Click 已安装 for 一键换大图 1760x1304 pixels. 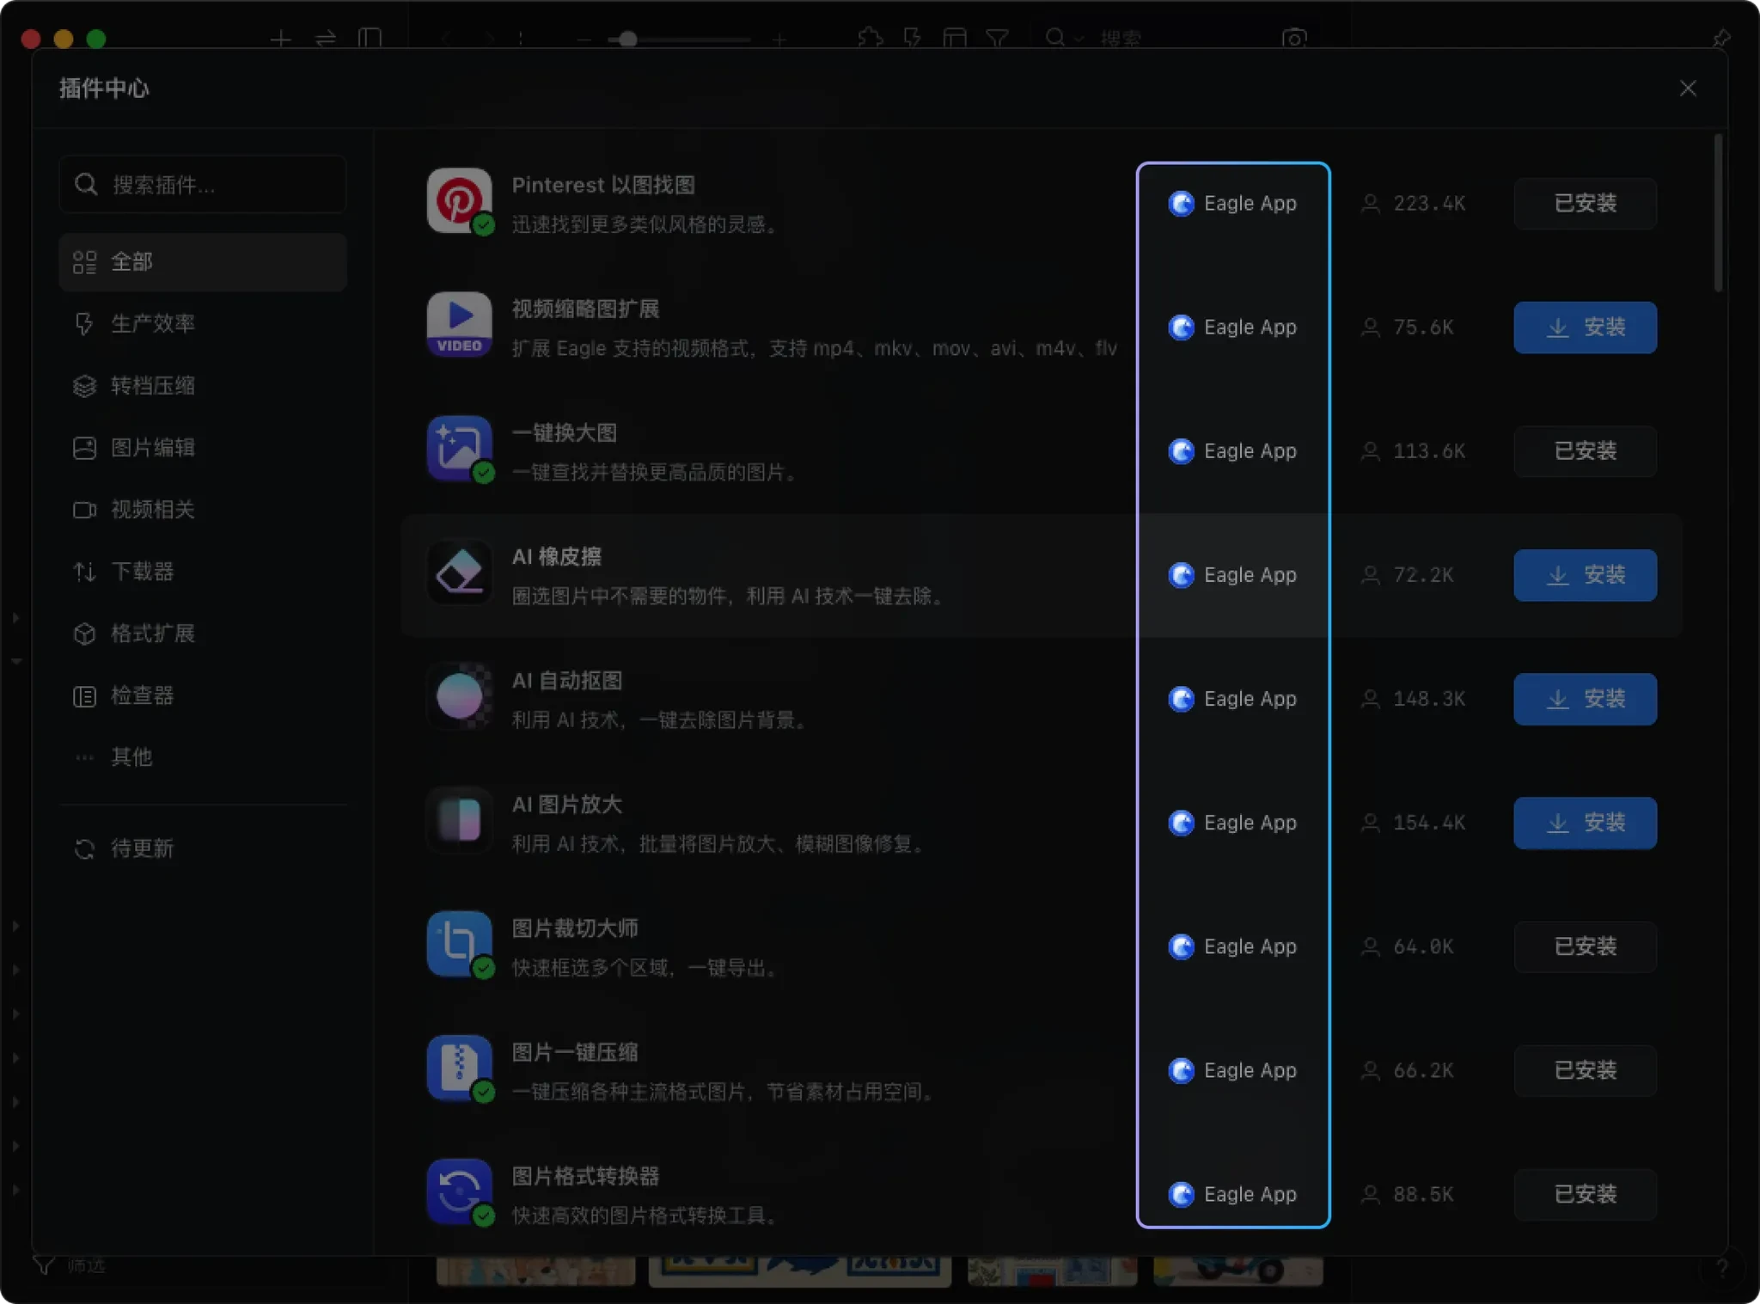click(x=1586, y=451)
